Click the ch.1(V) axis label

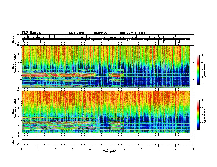13,39
